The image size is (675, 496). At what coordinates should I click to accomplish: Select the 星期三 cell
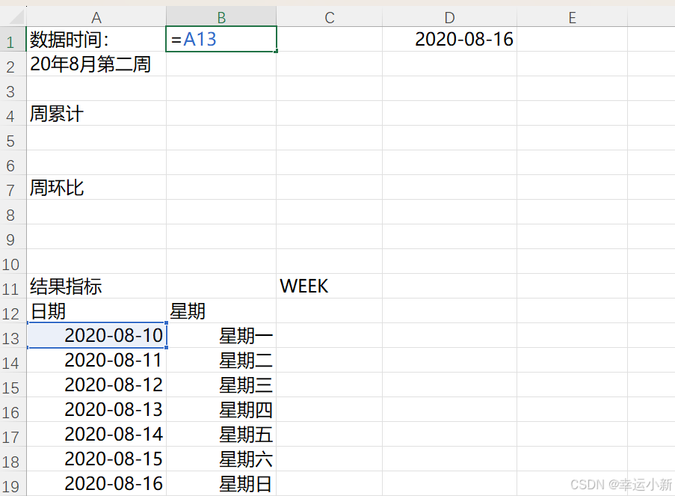coord(221,385)
